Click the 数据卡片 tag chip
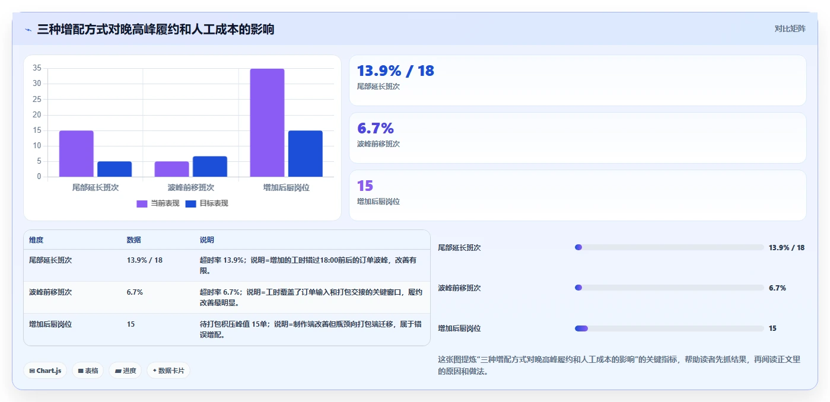 point(168,371)
